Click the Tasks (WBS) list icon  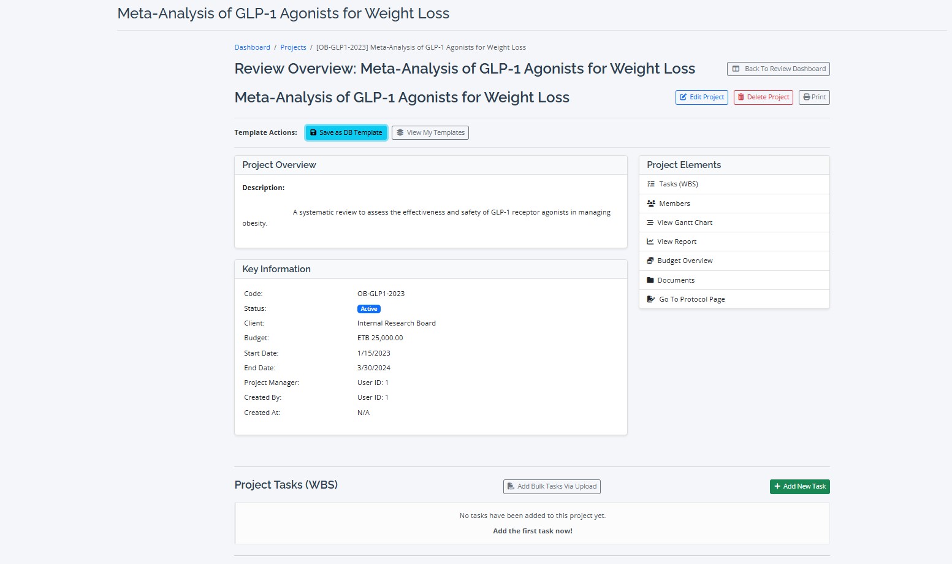coord(651,184)
